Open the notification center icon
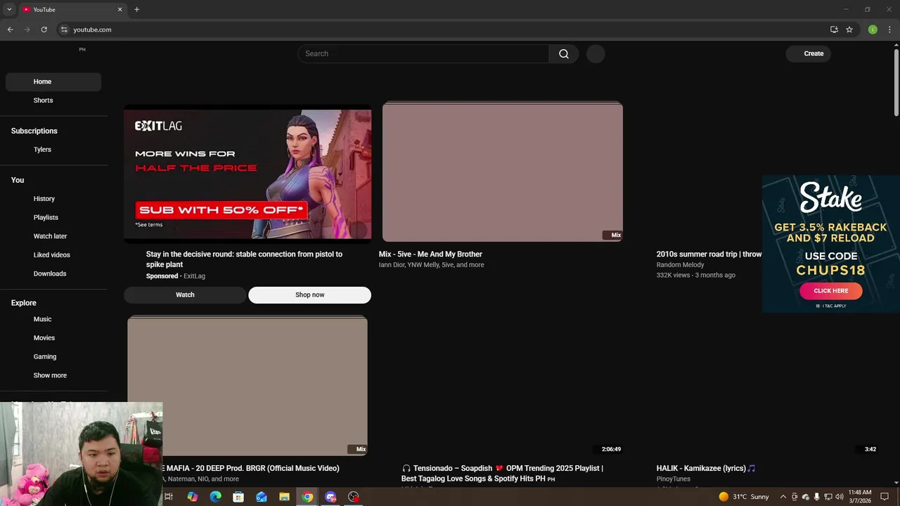 coord(885,497)
